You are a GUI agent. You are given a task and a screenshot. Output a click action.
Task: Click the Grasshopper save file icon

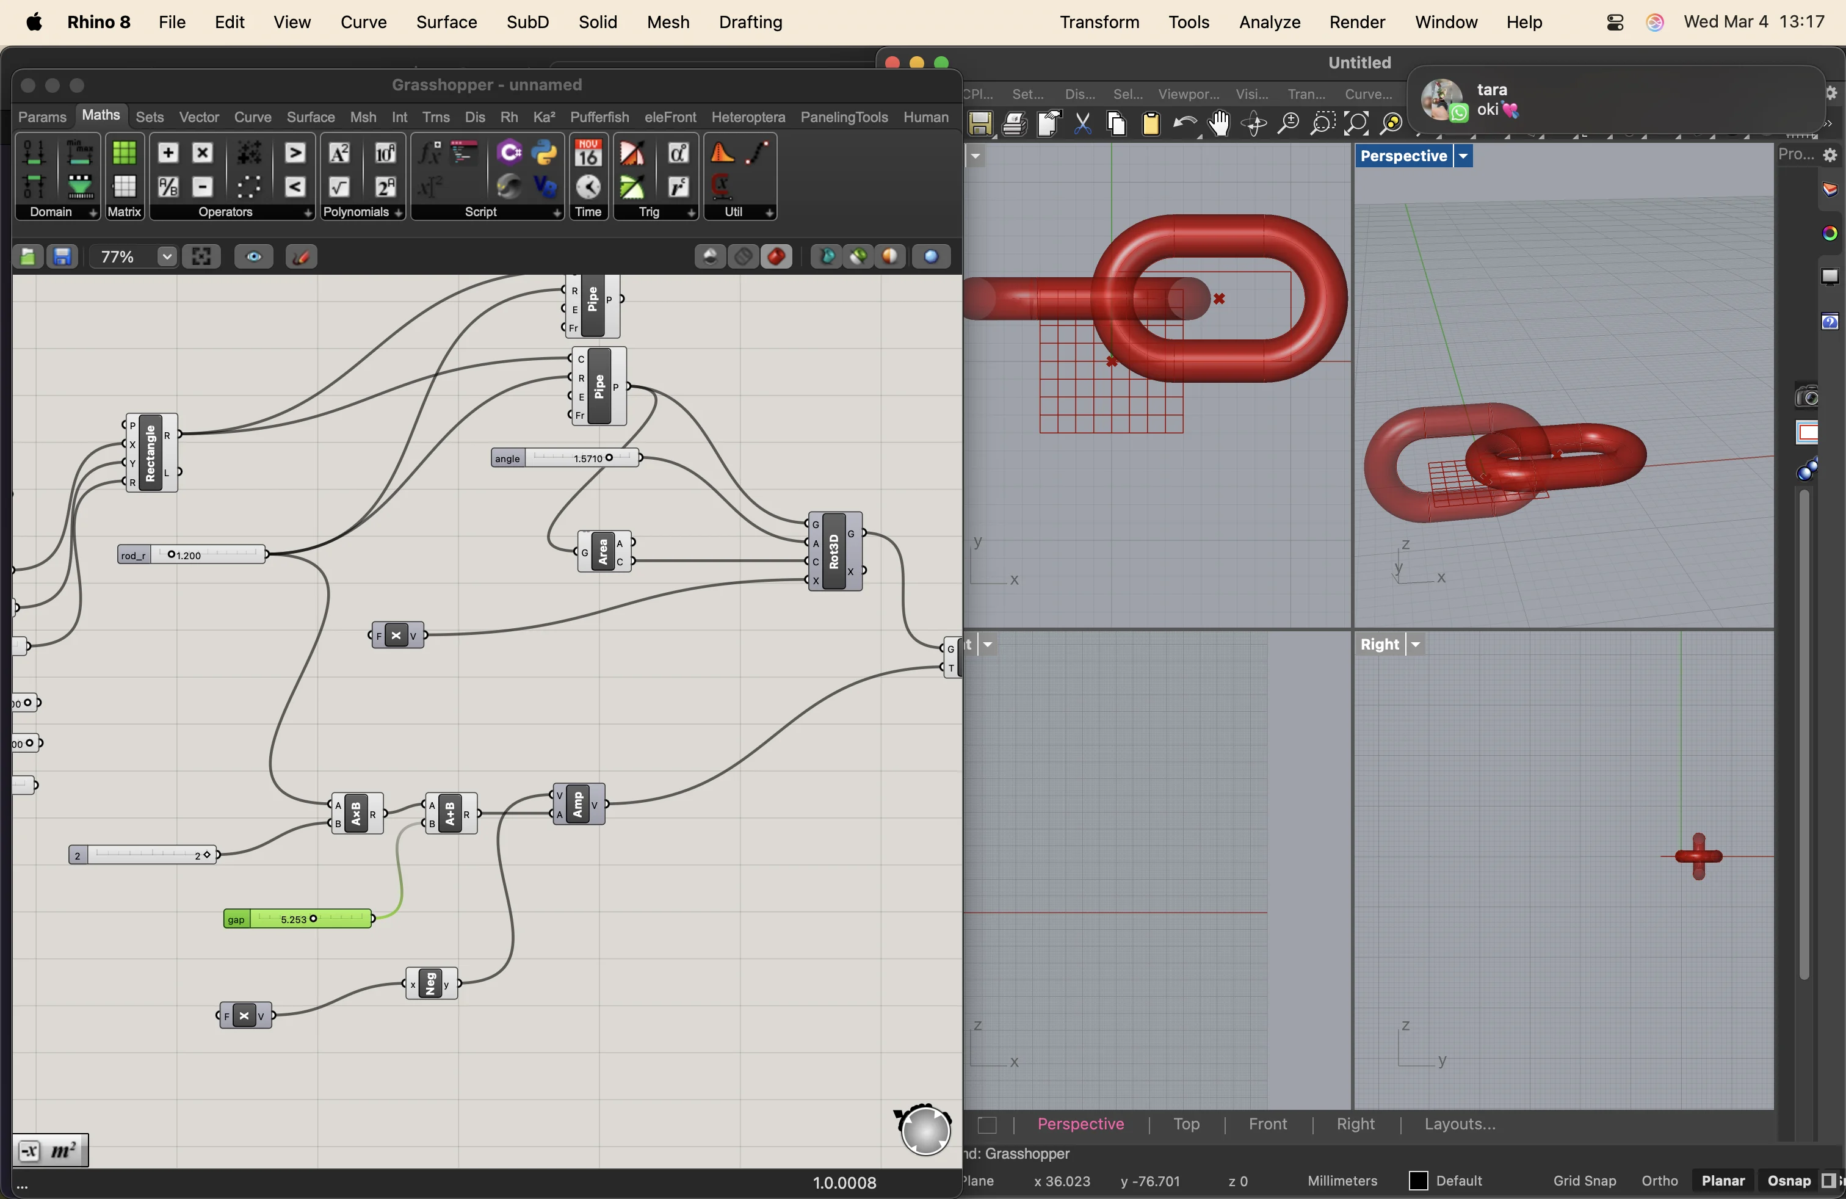coord(62,256)
